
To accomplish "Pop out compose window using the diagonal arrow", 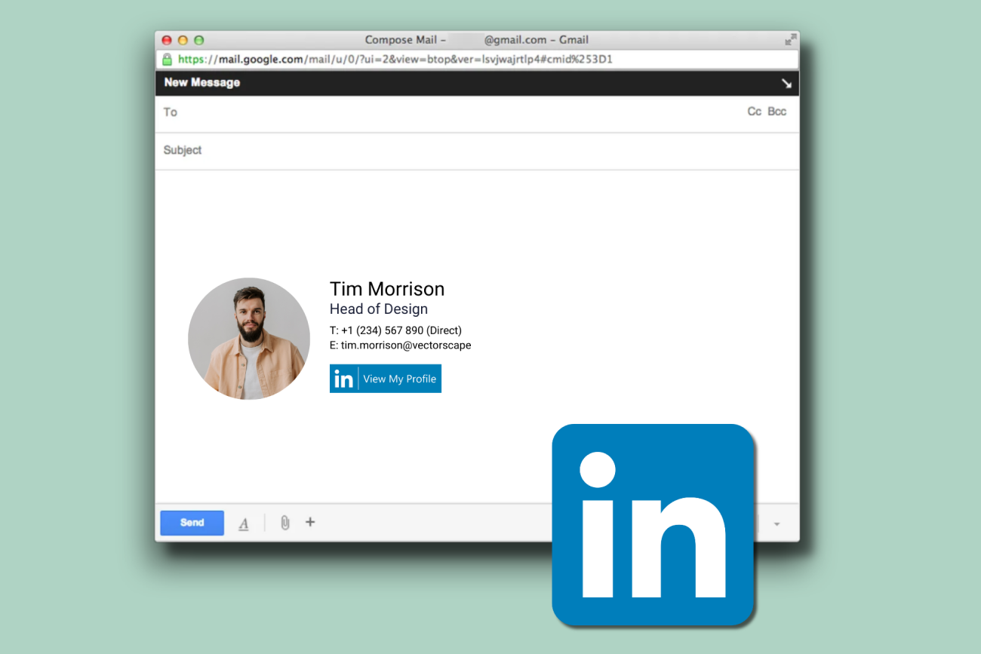I will coord(786,83).
